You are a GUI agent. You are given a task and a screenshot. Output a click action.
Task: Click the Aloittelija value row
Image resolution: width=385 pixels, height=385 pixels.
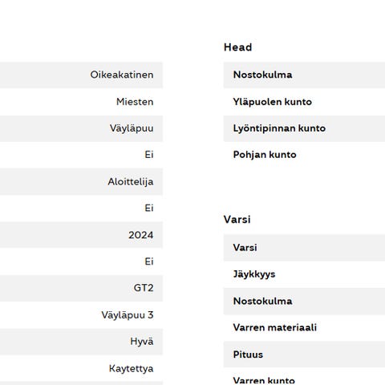(x=81, y=182)
